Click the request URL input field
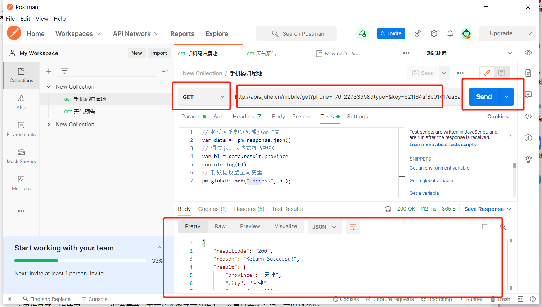Screen dimensions: 542x307 pyautogui.click(x=348, y=97)
